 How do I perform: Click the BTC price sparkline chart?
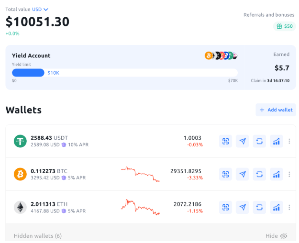pyautogui.click(x=140, y=174)
